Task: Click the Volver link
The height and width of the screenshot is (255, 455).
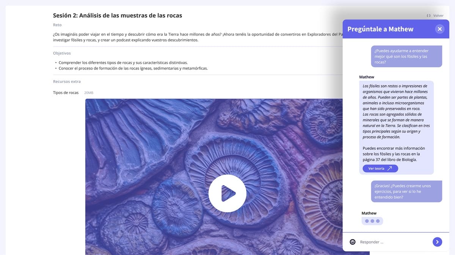Action: (x=438, y=16)
